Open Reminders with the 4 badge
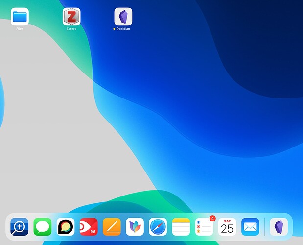Viewport: 303px width, 245px height. pos(204,227)
